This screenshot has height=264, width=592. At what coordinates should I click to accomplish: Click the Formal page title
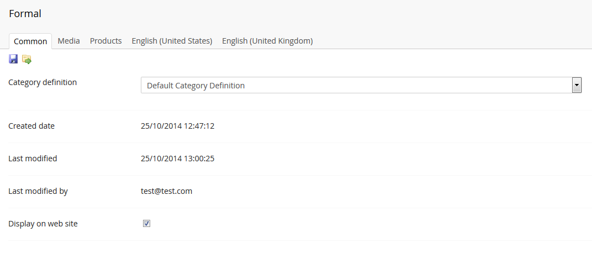25,14
